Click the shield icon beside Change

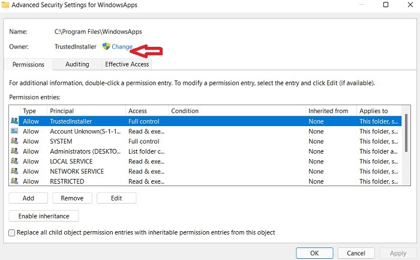pos(106,46)
